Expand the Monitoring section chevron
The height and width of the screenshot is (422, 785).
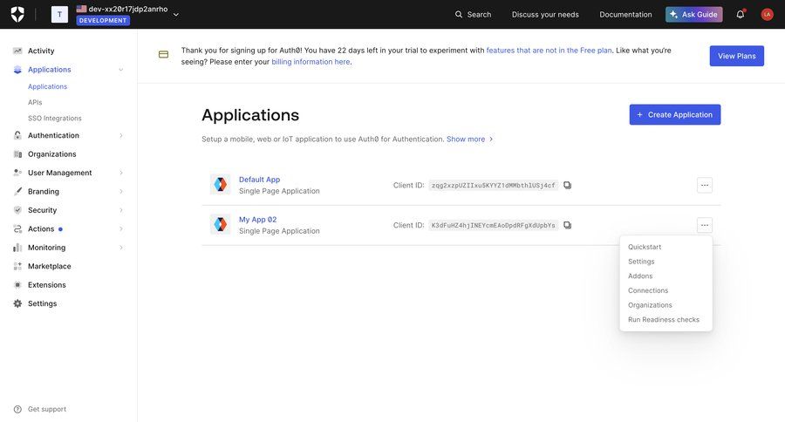tap(120, 248)
